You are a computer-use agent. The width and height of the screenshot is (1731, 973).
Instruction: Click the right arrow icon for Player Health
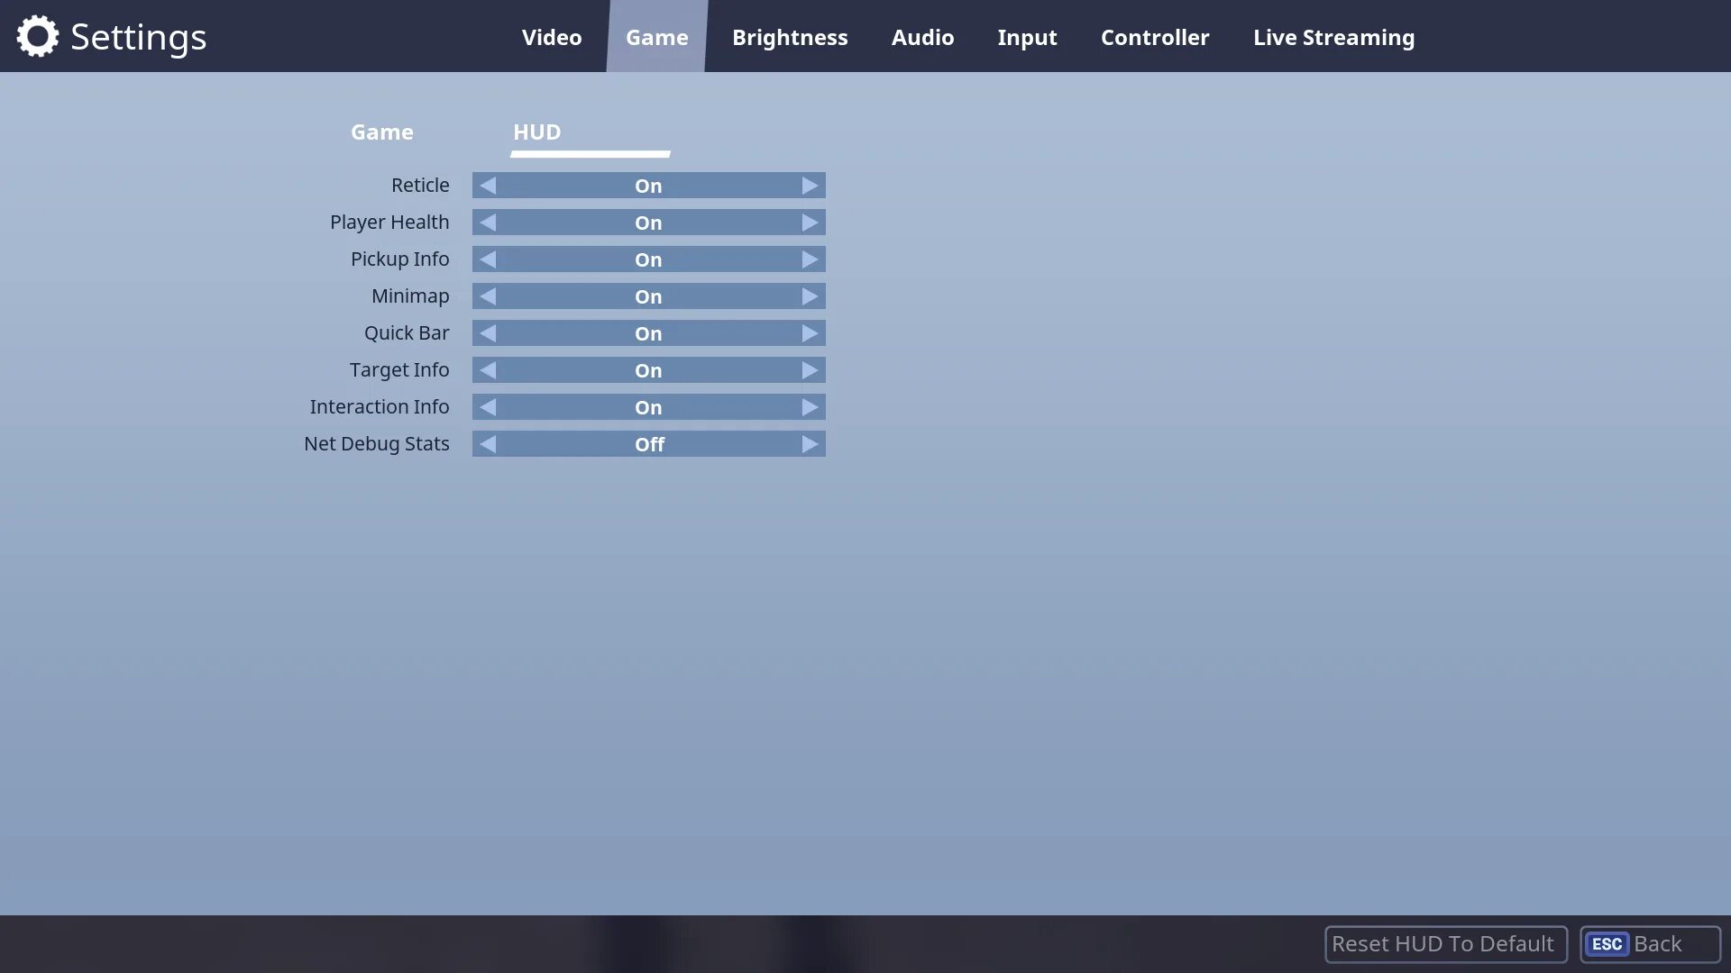(x=810, y=223)
